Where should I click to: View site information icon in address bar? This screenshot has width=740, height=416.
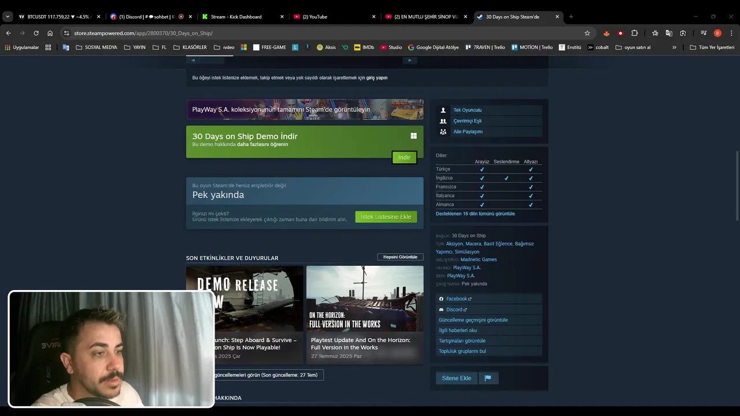(x=66, y=33)
